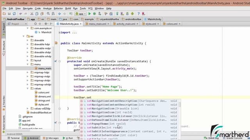Click the Save All toolbar icon

(x=9, y=14)
